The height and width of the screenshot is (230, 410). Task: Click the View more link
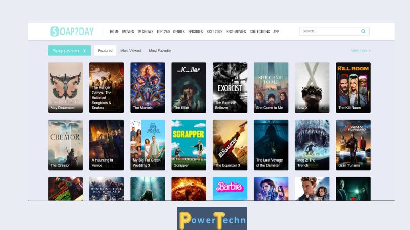click(x=360, y=51)
